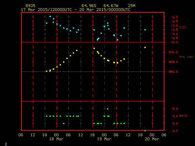
Task: Click the number 2 in the bottom-left corner
Action: [6, 144]
